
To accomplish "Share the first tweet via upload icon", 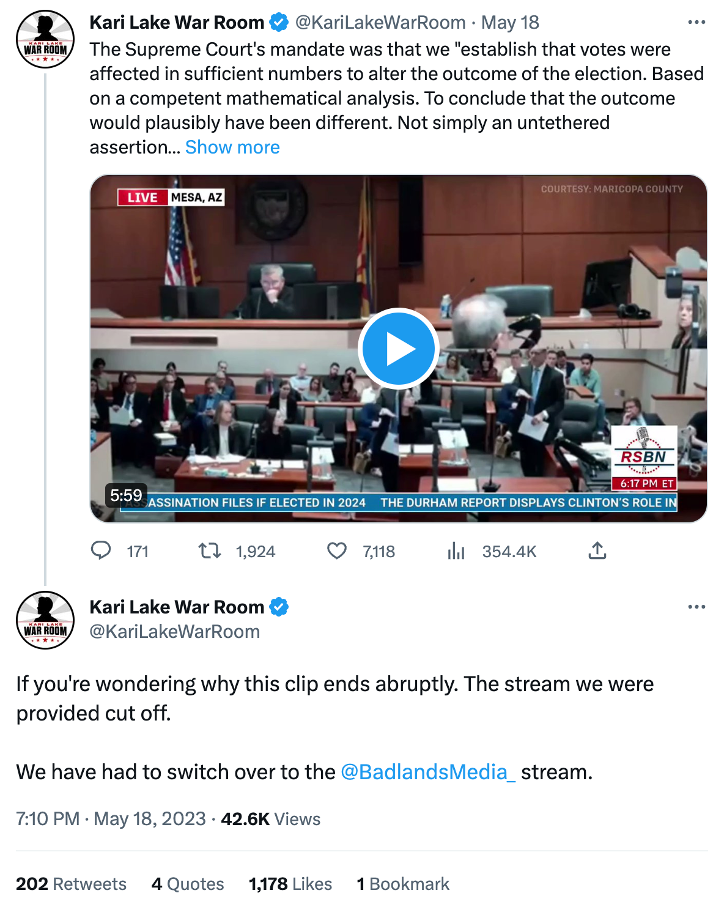I will click(597, 551).
